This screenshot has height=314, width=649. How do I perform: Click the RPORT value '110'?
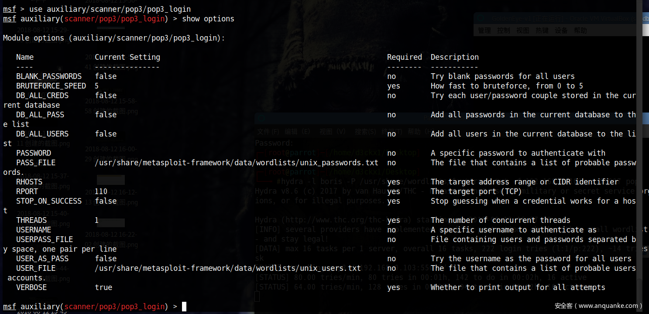click(101, 191)
